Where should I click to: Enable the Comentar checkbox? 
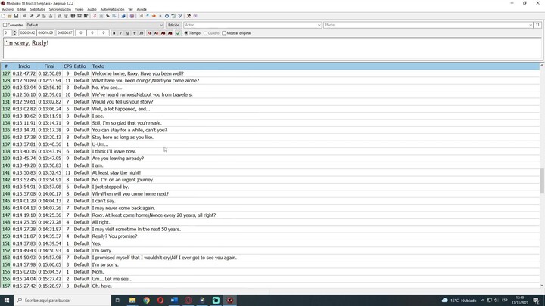click(5, 25)
